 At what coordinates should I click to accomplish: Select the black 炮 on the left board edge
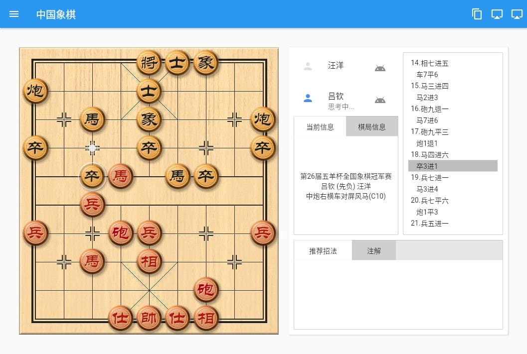pyautogui.click(x=35, y=91)
